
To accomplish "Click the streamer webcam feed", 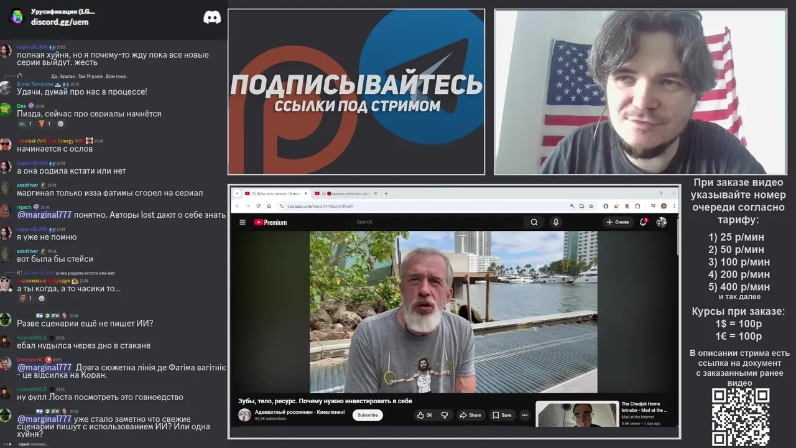I will coord(641,92).
